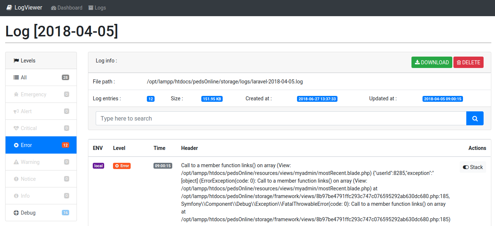495x226 pixels.
Task: Click the error message header text
Action: pyautogui.click(x=315, y=192)
